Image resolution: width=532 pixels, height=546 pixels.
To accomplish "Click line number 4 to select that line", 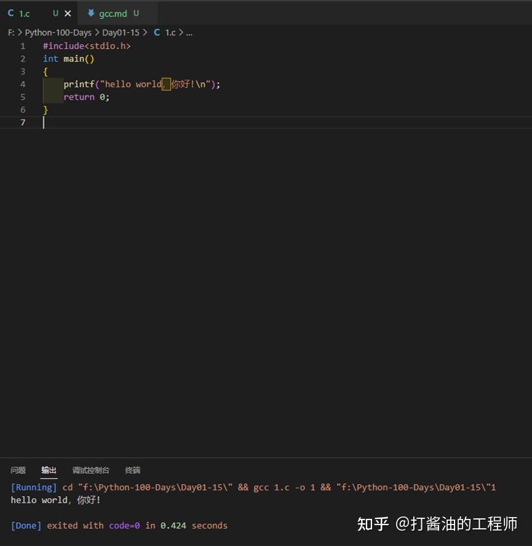I will (x=23, y=84).
